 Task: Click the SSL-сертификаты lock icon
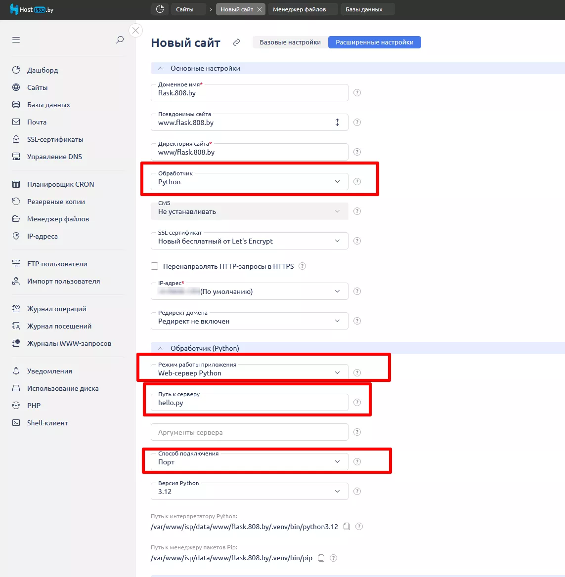pyautogui.click(x=16, y=139)
